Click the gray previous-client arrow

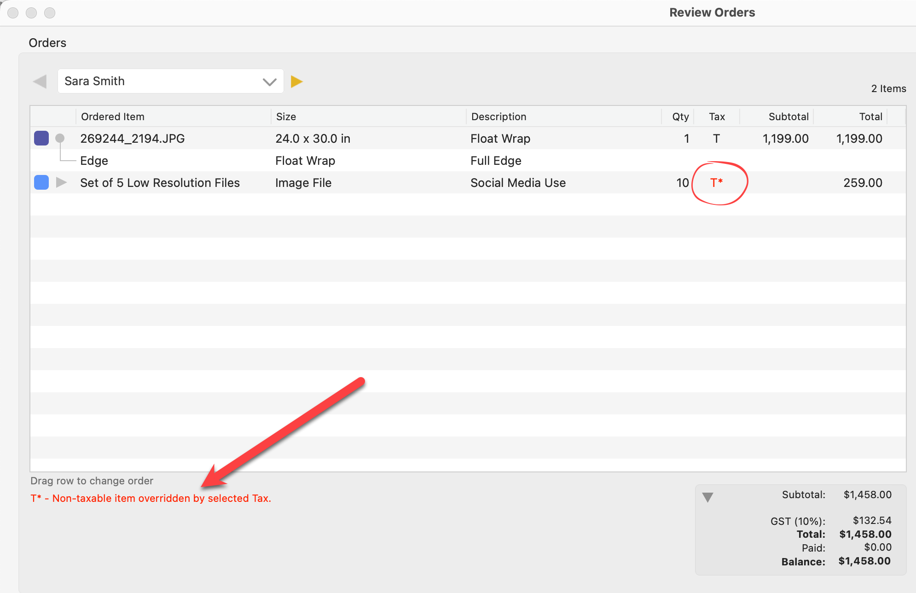40,81
